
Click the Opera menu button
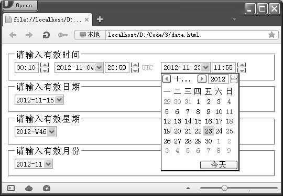click(x=20, y=5)
